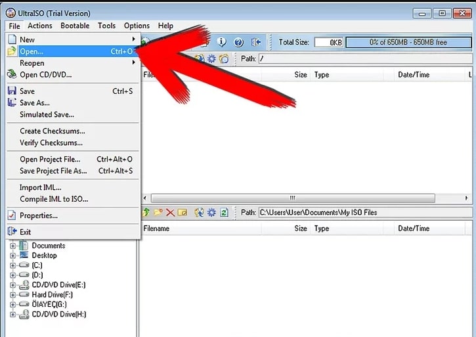Sort the ISO file list by Size column
This screenshot has width=476, height=337.
click(286, 75)
